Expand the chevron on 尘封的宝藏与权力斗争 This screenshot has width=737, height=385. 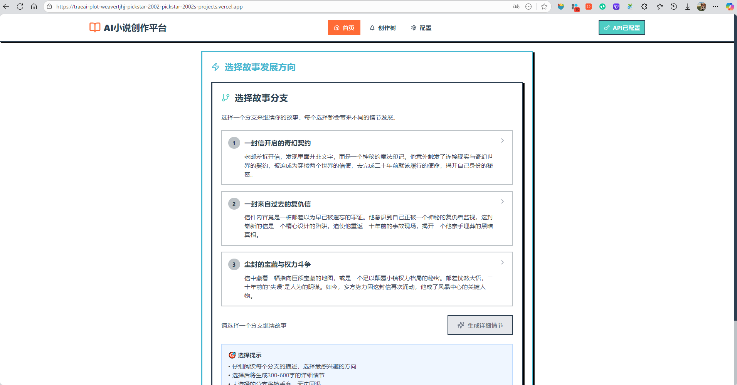point(502,262)
